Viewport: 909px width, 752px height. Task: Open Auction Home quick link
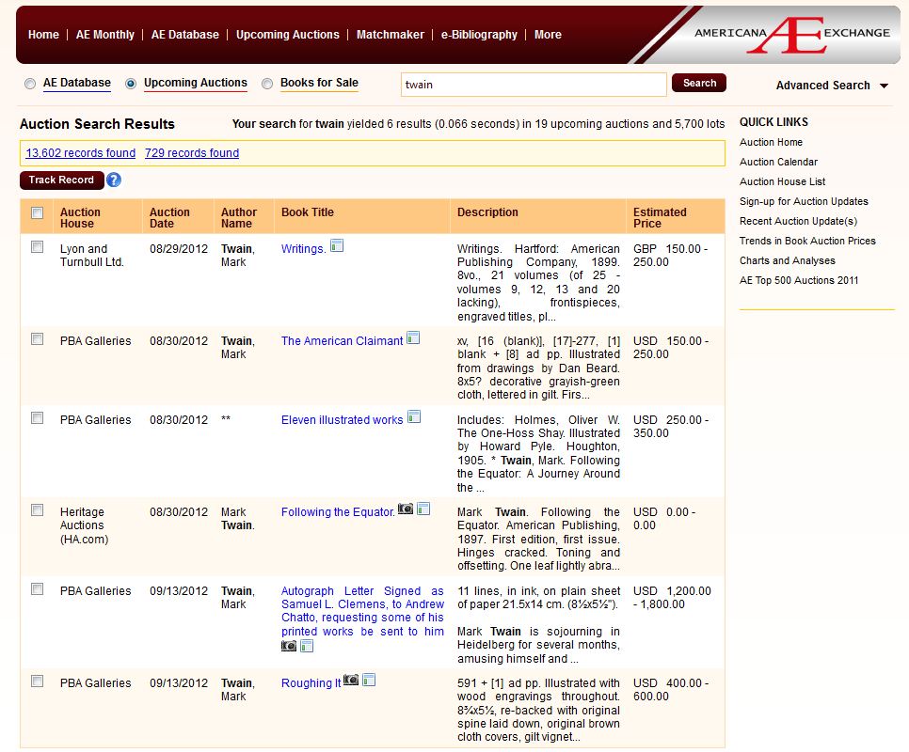(x=771, y=142)
